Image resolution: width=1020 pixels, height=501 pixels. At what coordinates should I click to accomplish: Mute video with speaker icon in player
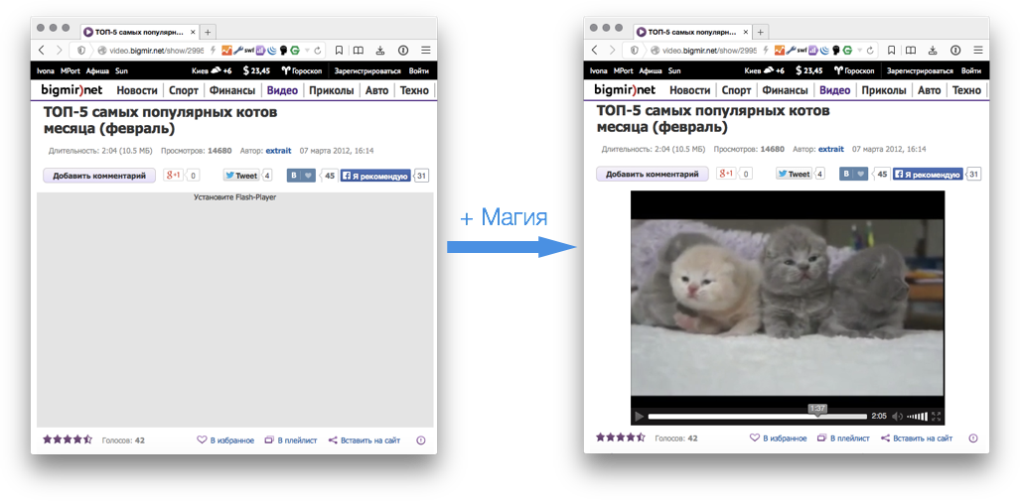898,416
